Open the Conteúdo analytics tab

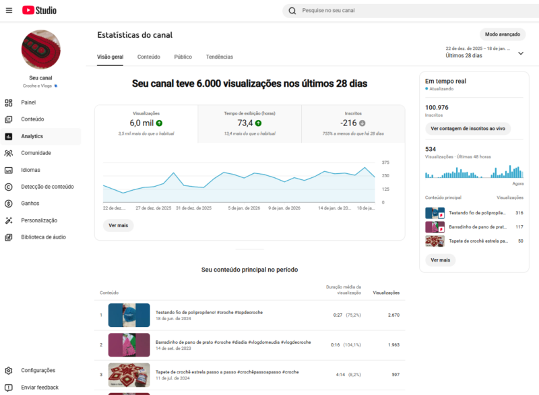tap(148, 57)
